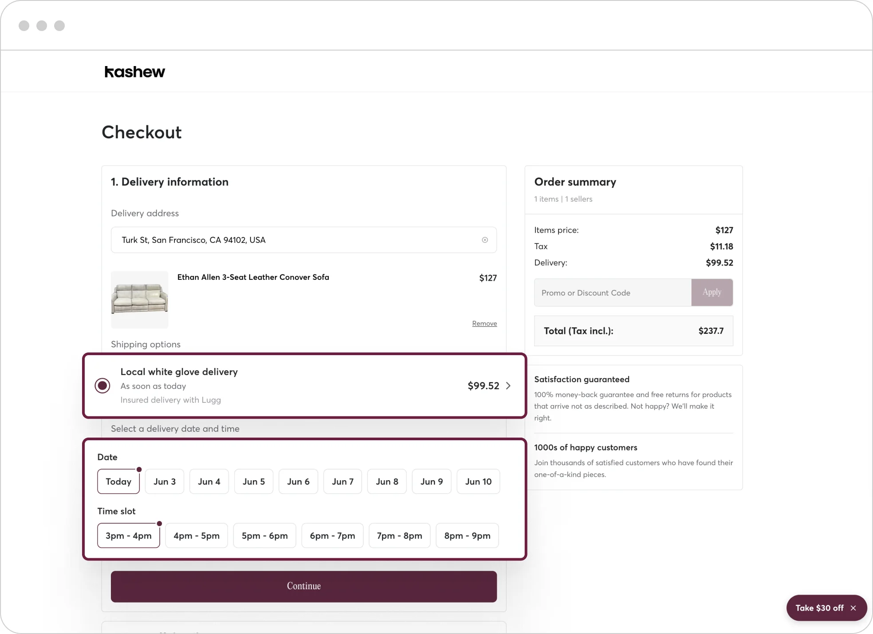Choose the 4pm - 5pm time slot
This screenshot has width=873, height=634.
[197, 536]
